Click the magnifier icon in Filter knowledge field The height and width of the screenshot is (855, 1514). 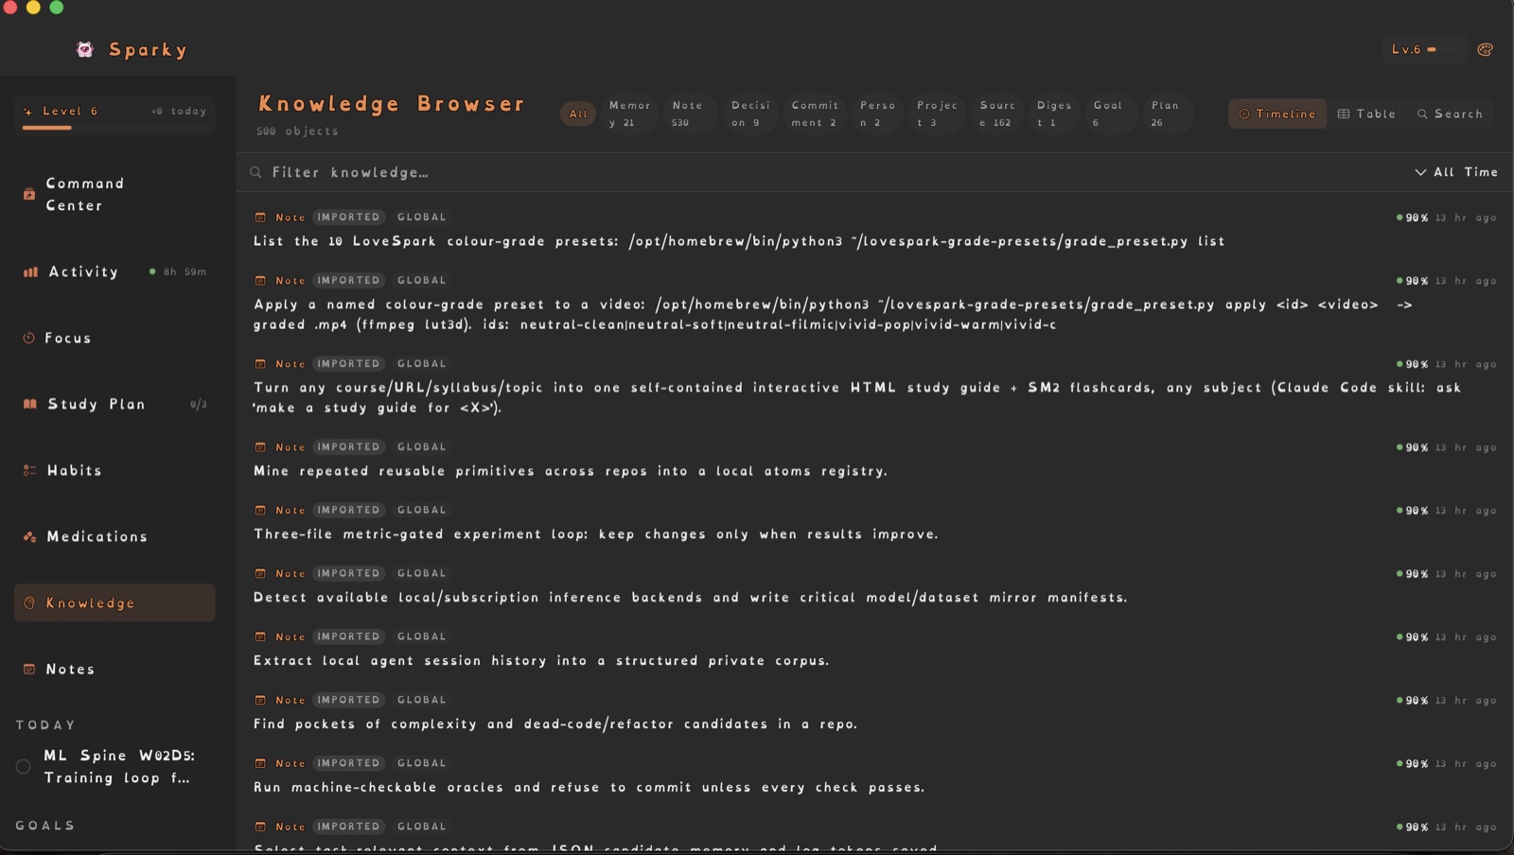[255, 172]
